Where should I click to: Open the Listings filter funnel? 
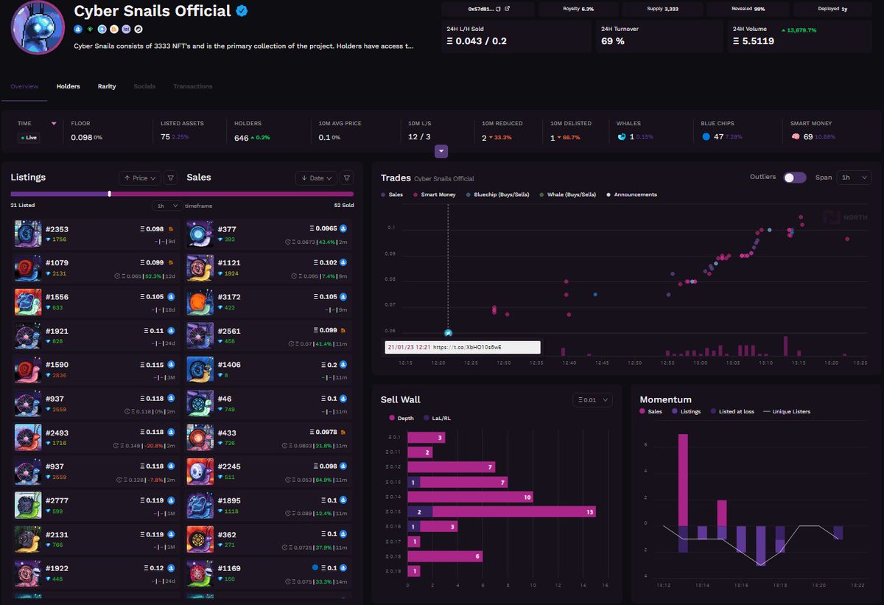point(170,178)
